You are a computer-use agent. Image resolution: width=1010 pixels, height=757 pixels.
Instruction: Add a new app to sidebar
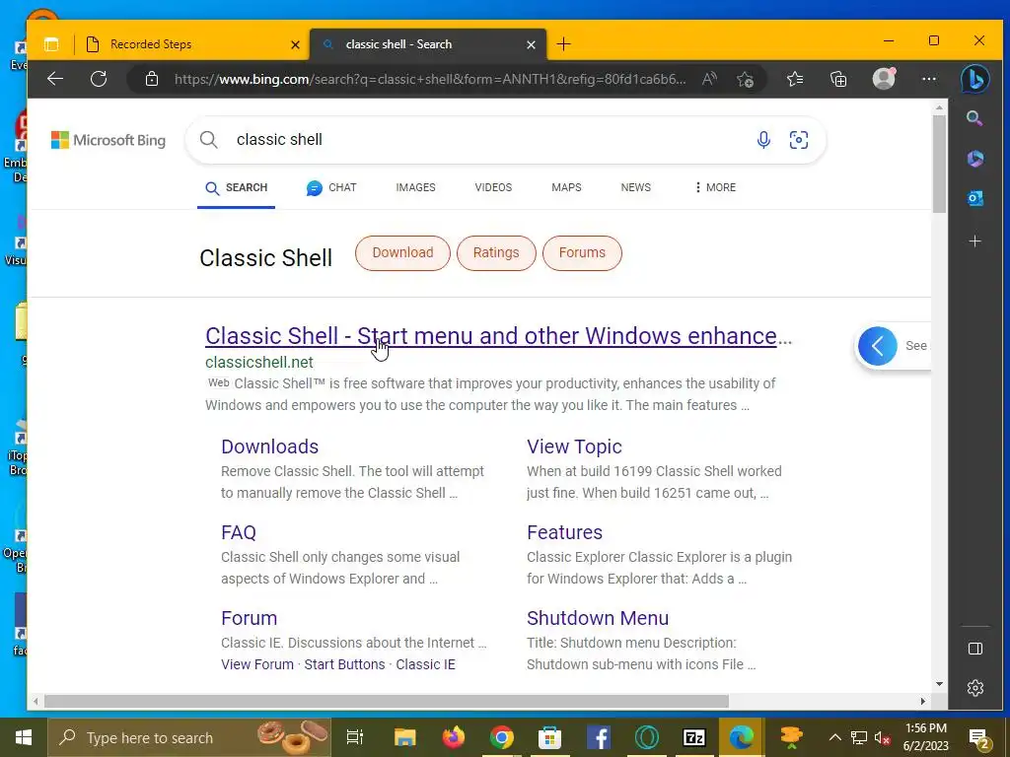[x=974, y=241]
